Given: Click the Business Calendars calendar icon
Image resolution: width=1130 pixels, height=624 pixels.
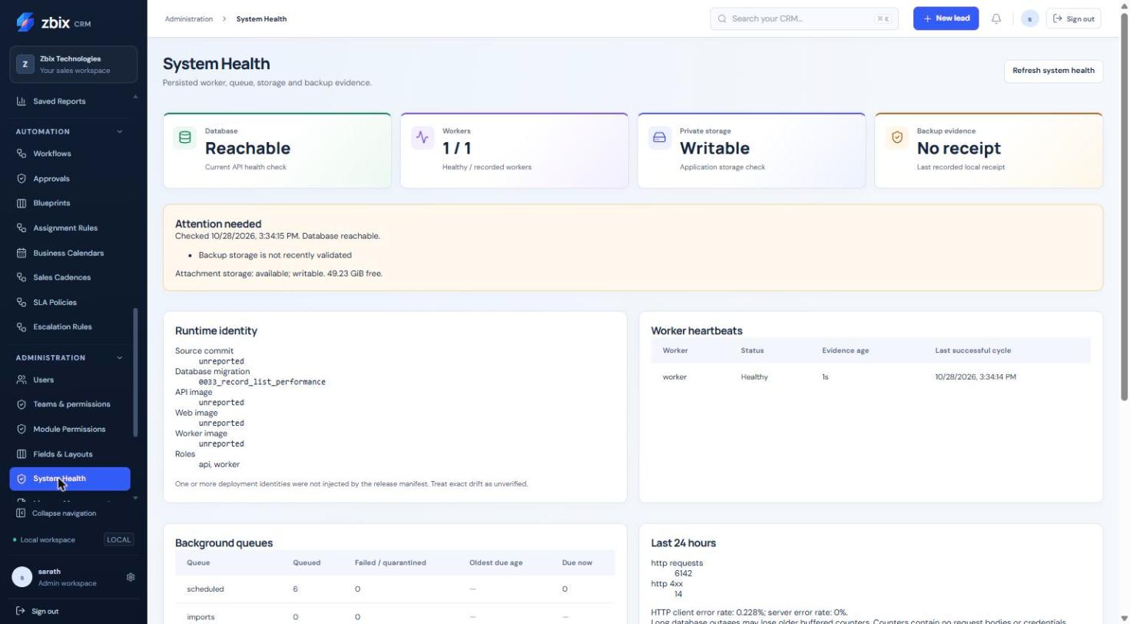Looking at the screenshot, I should click(x=22, y=253).
